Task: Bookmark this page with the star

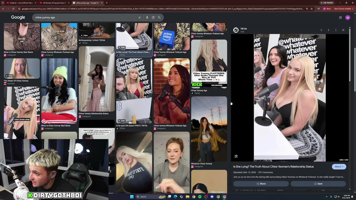Action: point(311,9)
